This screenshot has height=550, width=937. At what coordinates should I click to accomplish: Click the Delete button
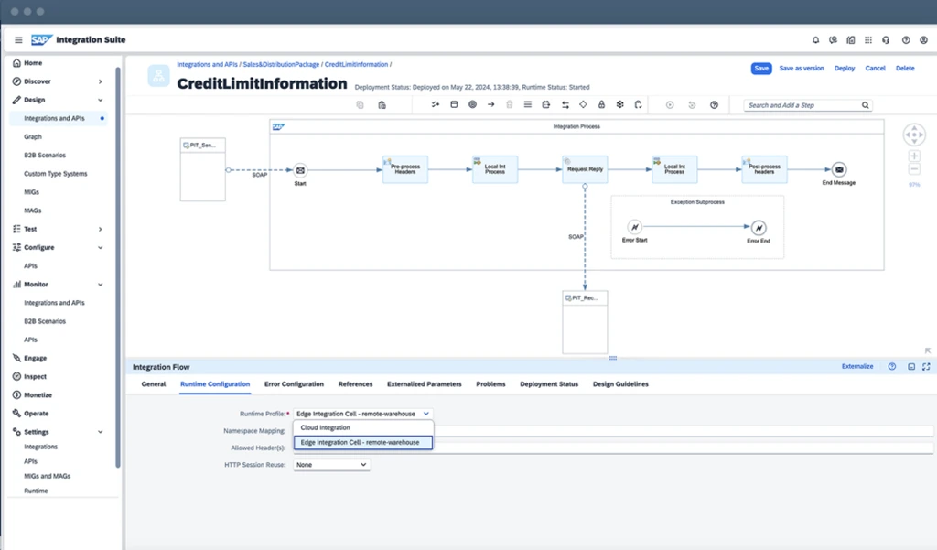coord(905,68)
